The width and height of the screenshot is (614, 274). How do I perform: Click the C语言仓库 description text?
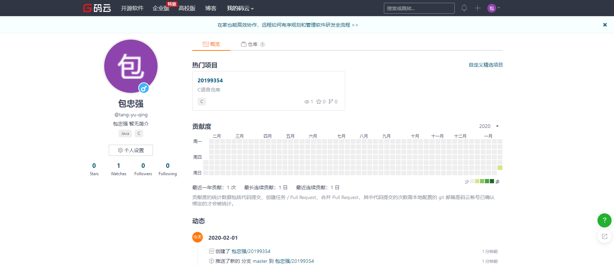pos(209,90)
